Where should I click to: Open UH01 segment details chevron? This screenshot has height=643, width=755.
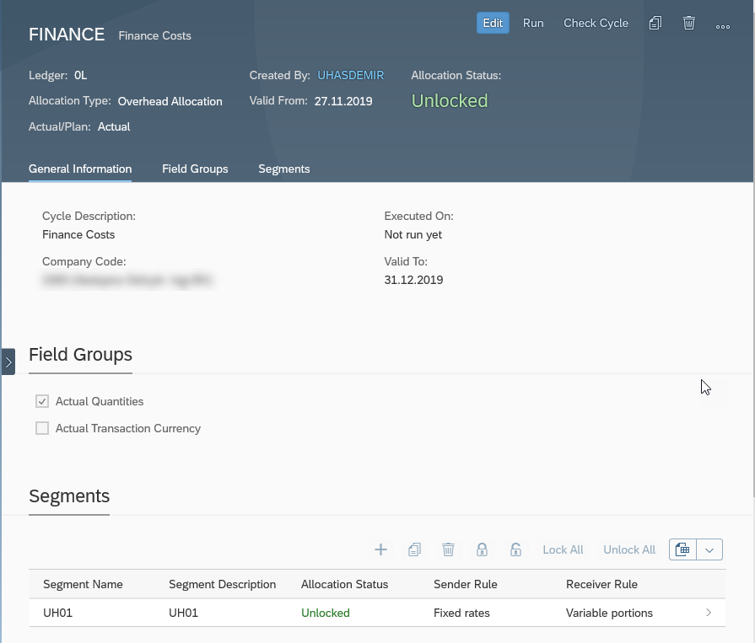[x=709, y=613]
